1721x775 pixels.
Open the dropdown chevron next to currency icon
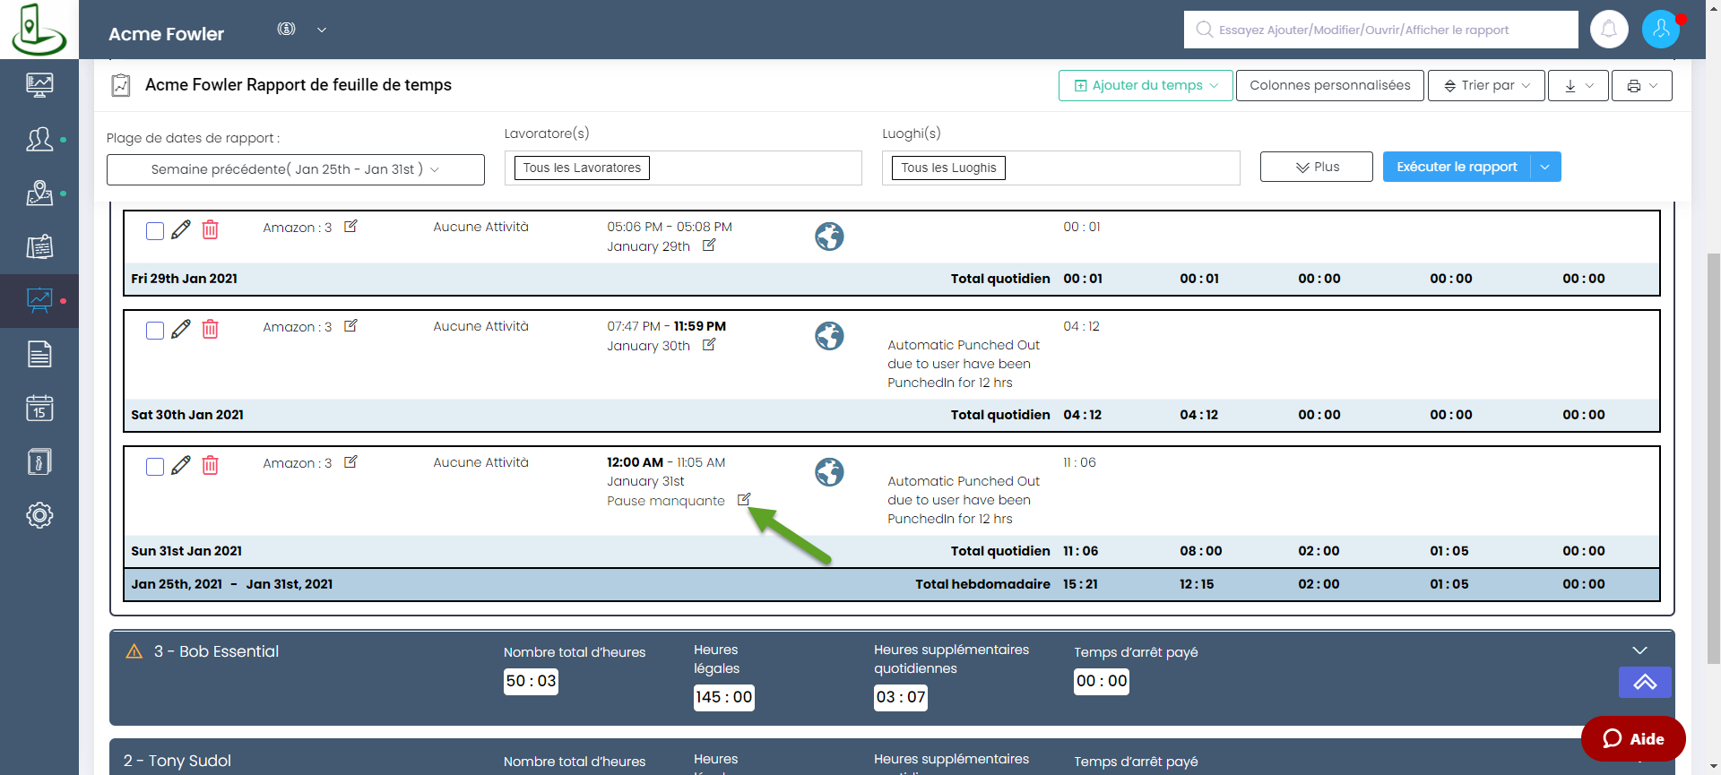point(322,30)
